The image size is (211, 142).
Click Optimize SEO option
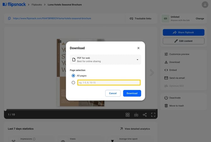point(174,86)
